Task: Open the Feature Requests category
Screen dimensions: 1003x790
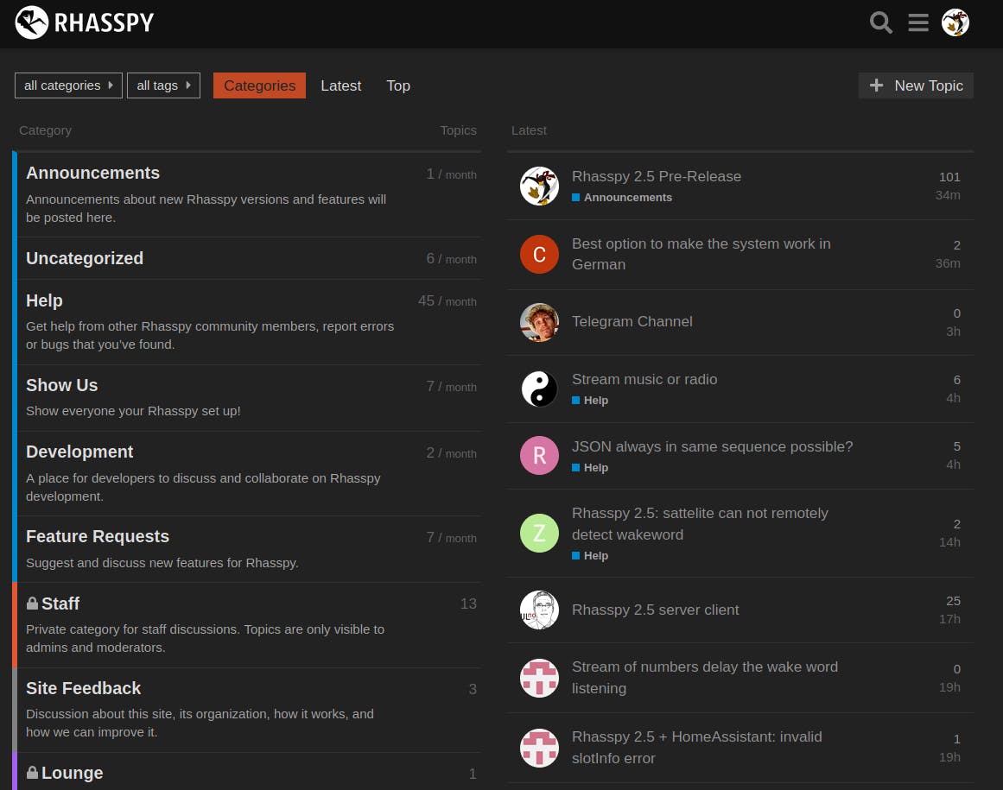Action: 98,536
